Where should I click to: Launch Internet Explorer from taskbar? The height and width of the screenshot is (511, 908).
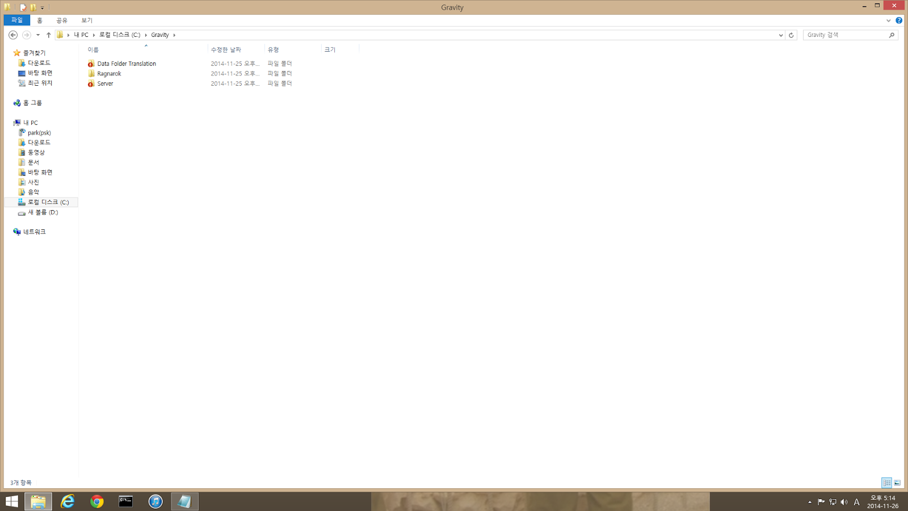[68, 501]
